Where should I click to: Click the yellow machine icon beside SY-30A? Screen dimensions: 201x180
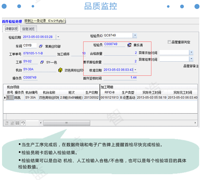click(60, 70)
